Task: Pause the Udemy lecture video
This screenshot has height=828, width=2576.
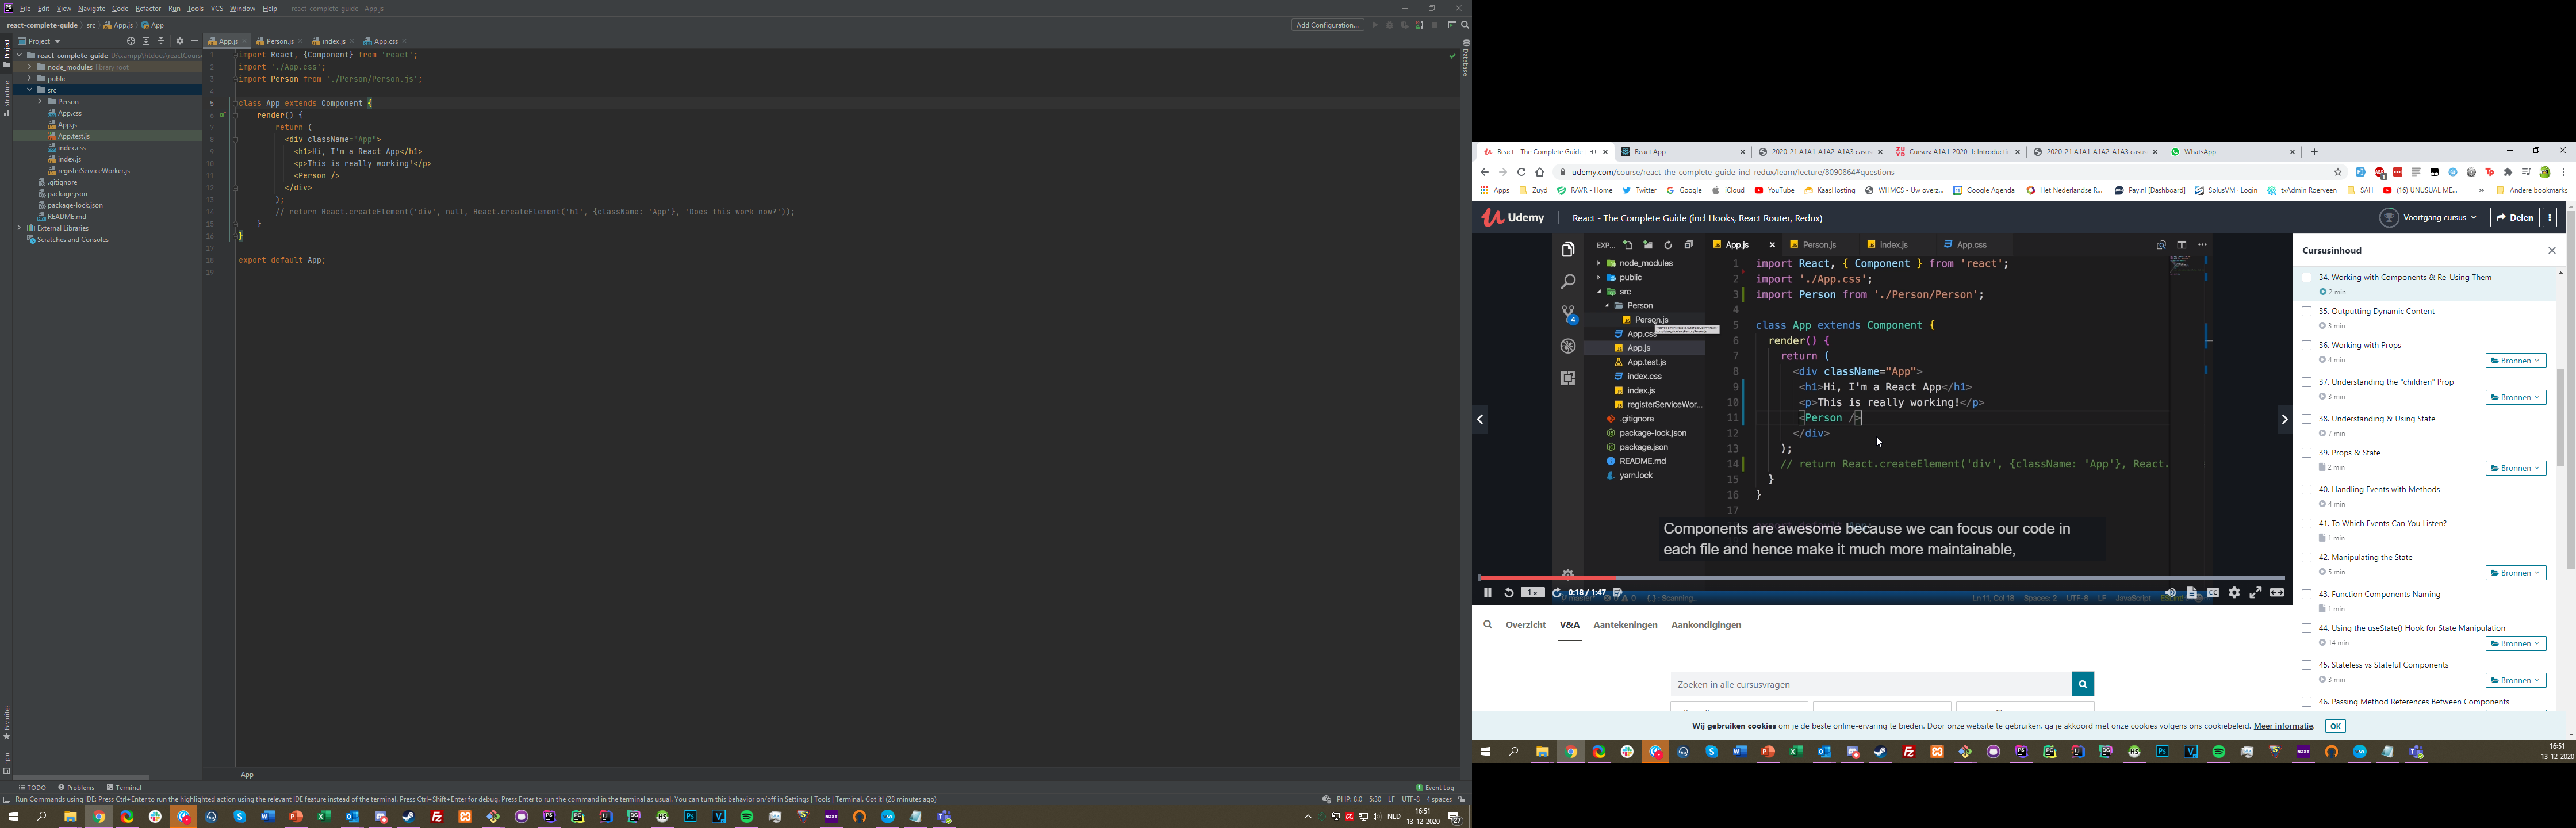Action: tap(1487, 593)
